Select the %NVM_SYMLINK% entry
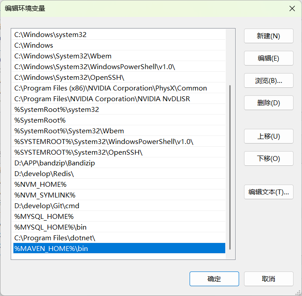302x296 pixels. coord(119,195)
